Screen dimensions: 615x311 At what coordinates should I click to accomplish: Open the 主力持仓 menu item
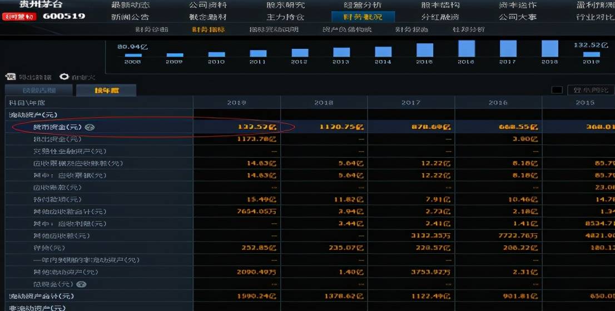tap(285, 17)
